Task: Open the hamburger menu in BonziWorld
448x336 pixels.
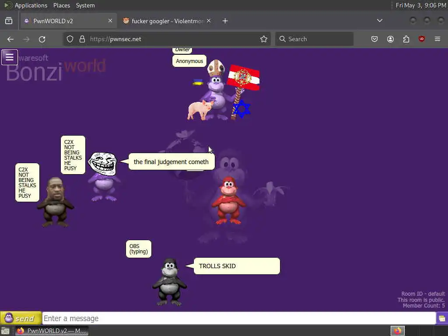Action: pyautogui.click(x=10, y=57)
